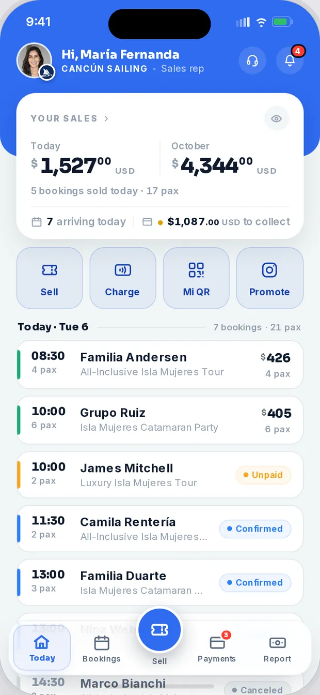Show the Mi QR code
The image size is (320, 695).
[196, 278]
